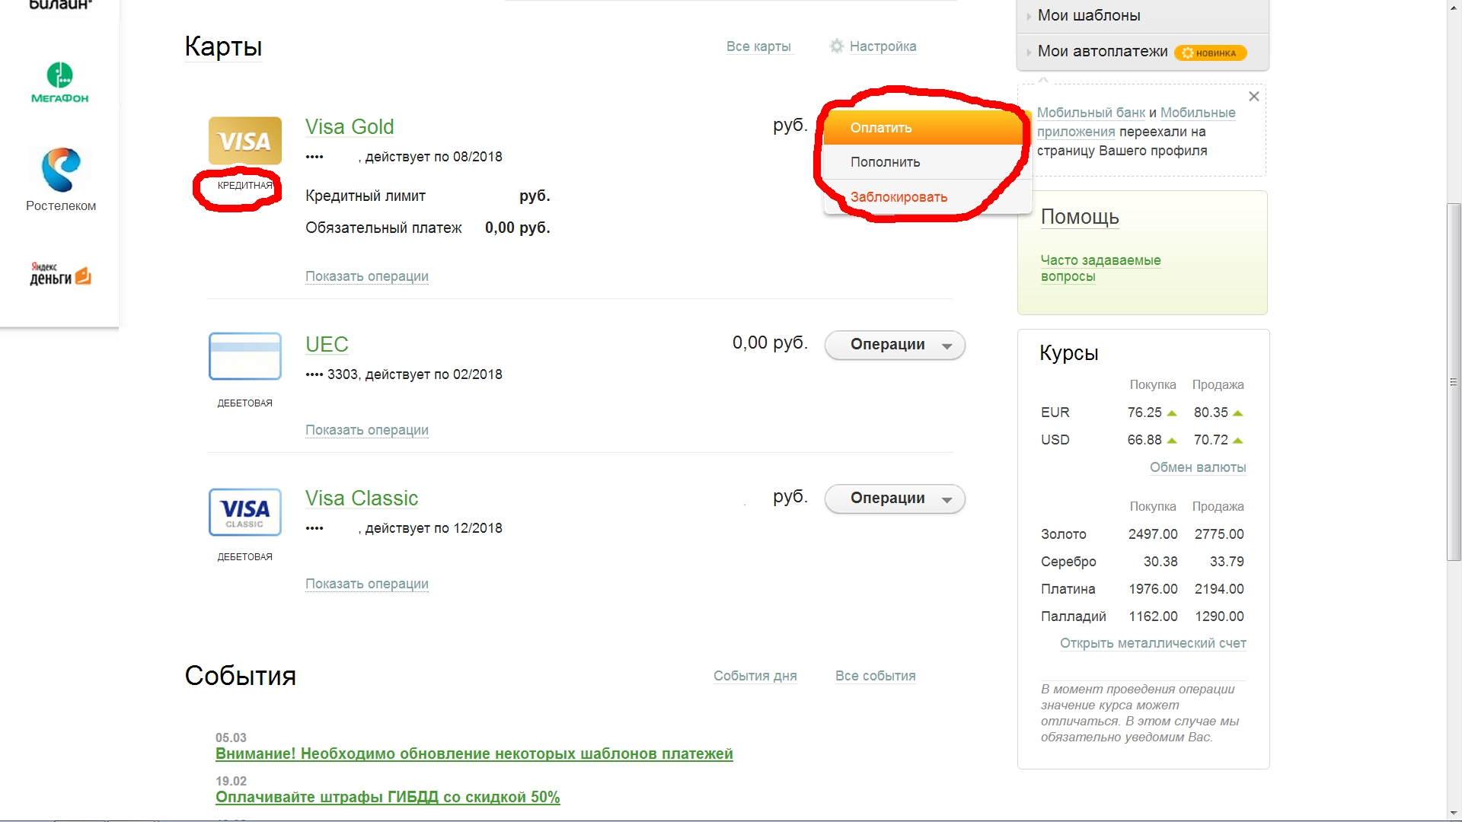Expand the Мои автоплатежи section
The width and height of the screenshot is (1462, 822).
pos(1102,52)
